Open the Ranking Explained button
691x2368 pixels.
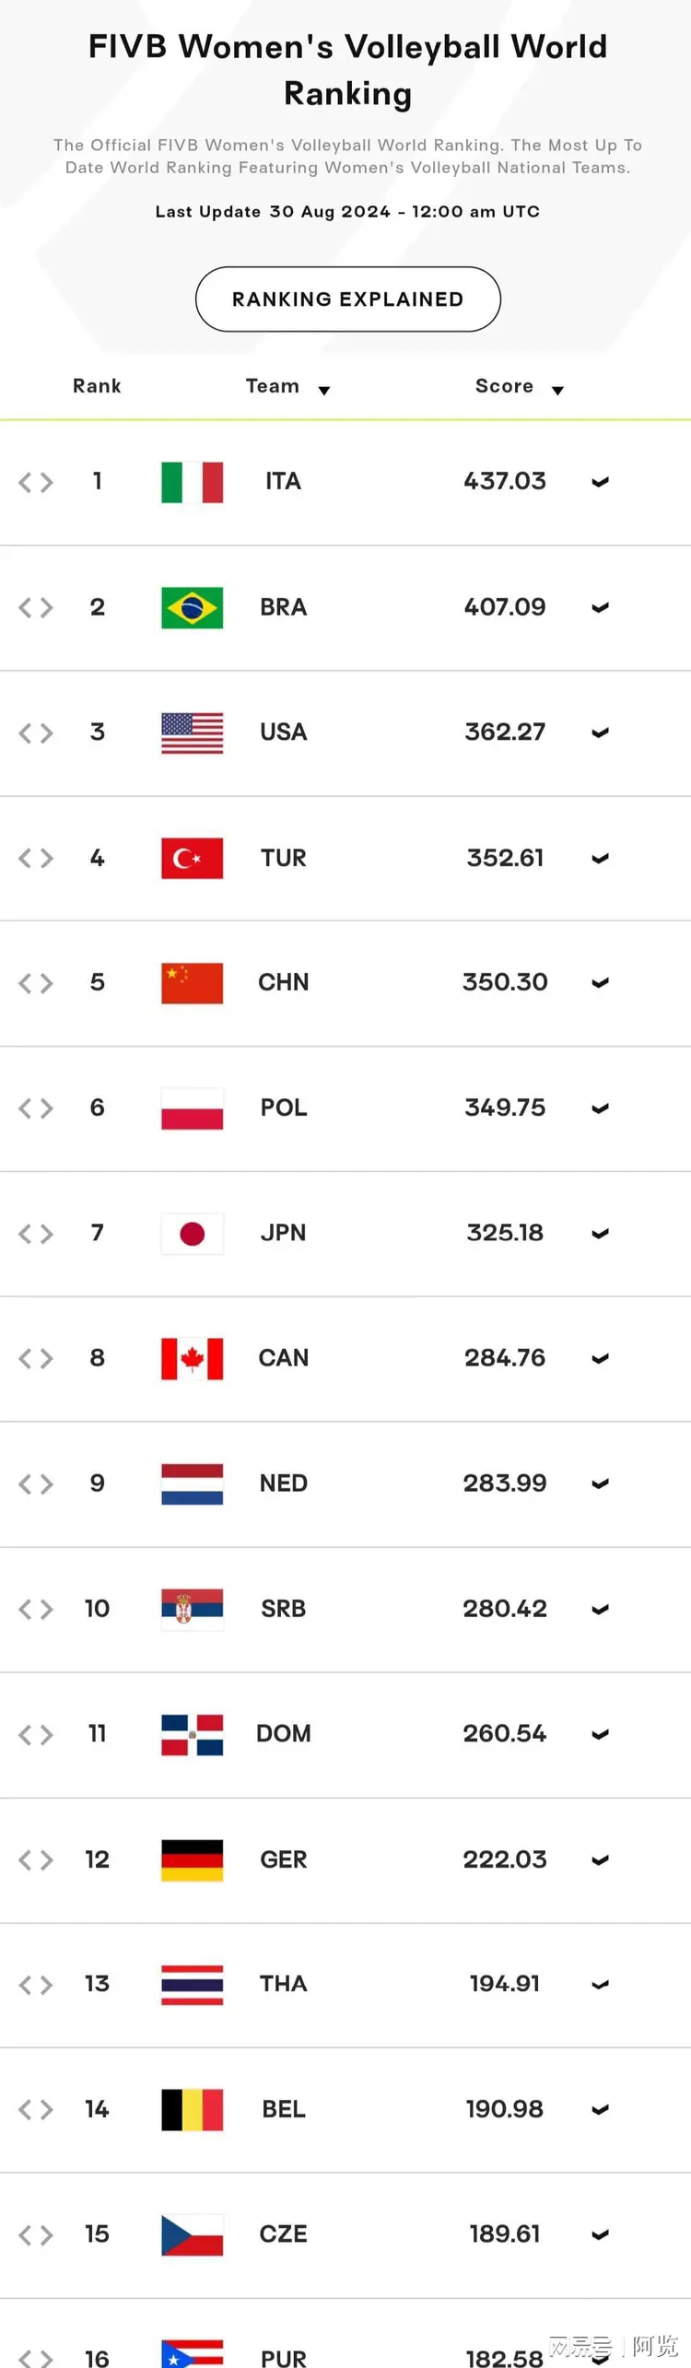tap(348, 299)
